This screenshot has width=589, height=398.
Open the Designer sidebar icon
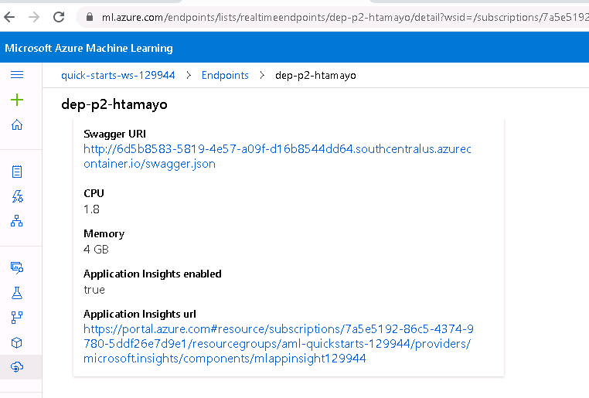pos(17,221)
